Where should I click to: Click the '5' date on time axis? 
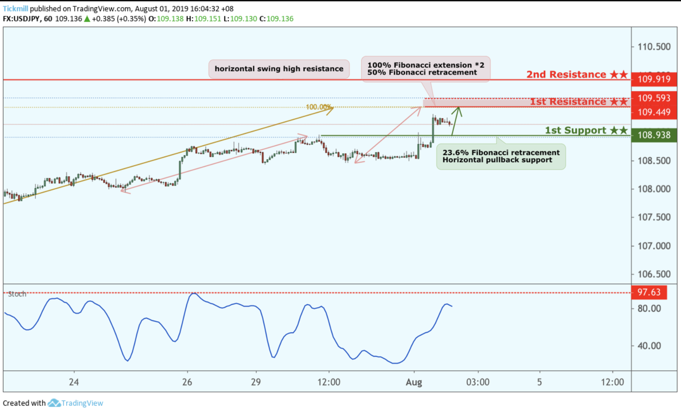tap(539, 382)
